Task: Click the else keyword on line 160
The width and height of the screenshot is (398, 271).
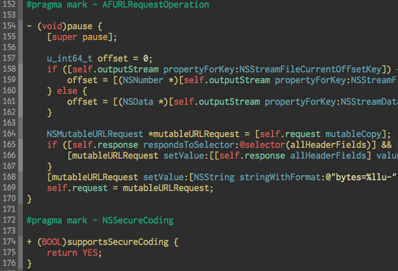Action: coord(67,91)
